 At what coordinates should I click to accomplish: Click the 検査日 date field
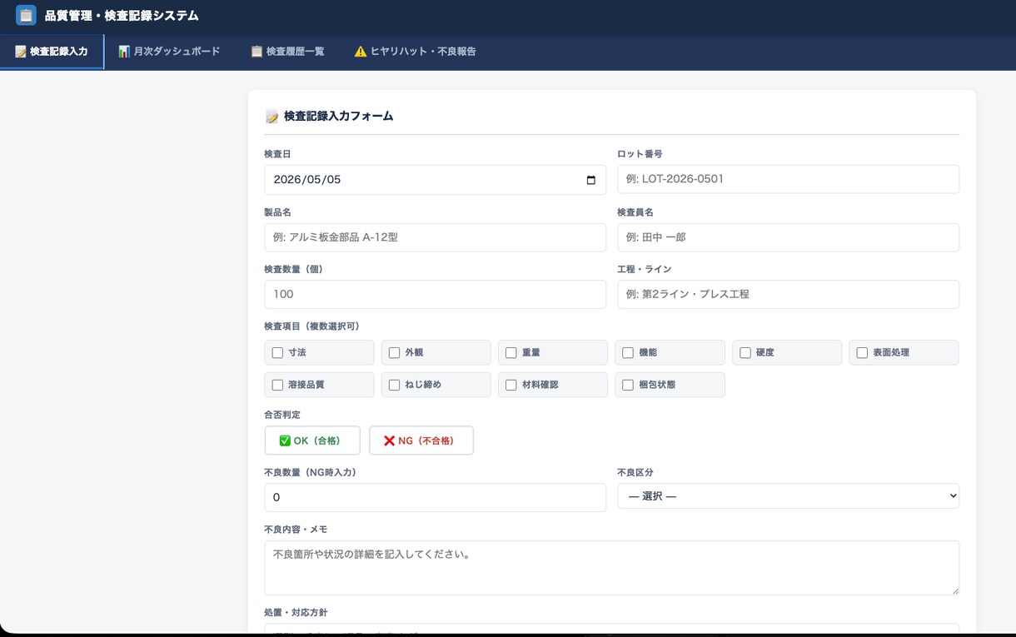coord(435,180)
